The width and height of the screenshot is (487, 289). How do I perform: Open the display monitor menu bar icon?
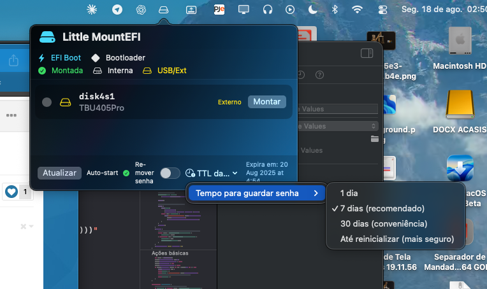point(243,10)
